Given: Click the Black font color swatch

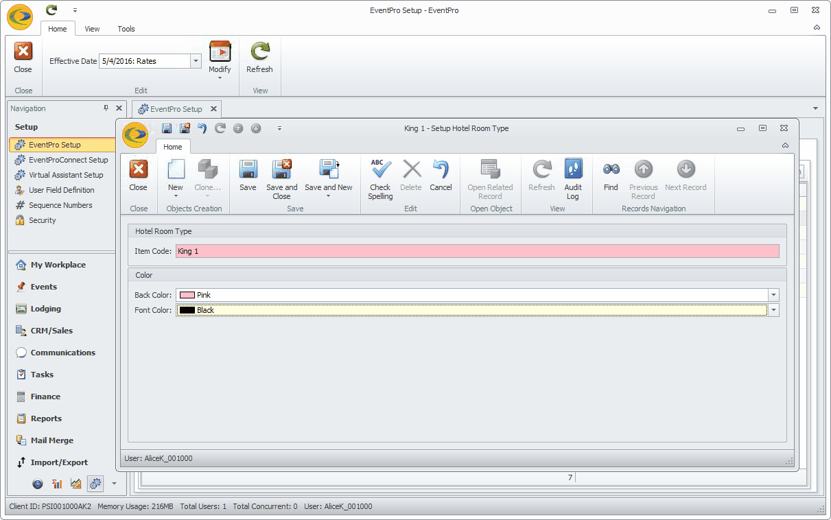Looking at the screenshot, I should tap(187, 310).
